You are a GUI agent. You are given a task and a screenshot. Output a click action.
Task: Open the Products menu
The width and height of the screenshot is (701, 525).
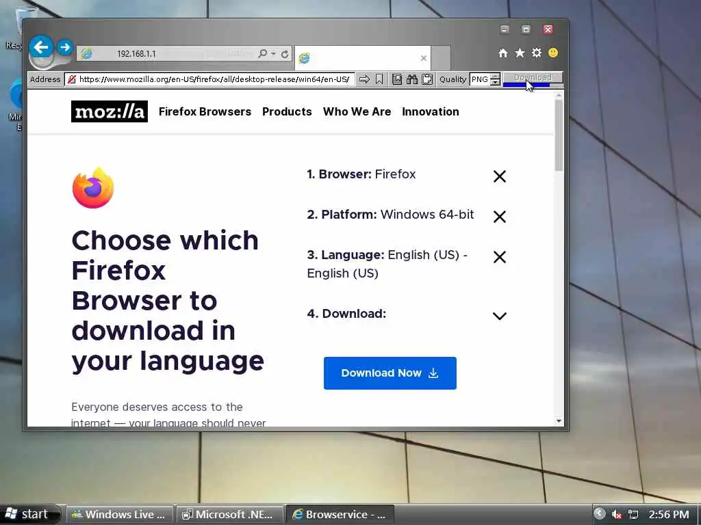pyautogui.click(x=287, y=111)
